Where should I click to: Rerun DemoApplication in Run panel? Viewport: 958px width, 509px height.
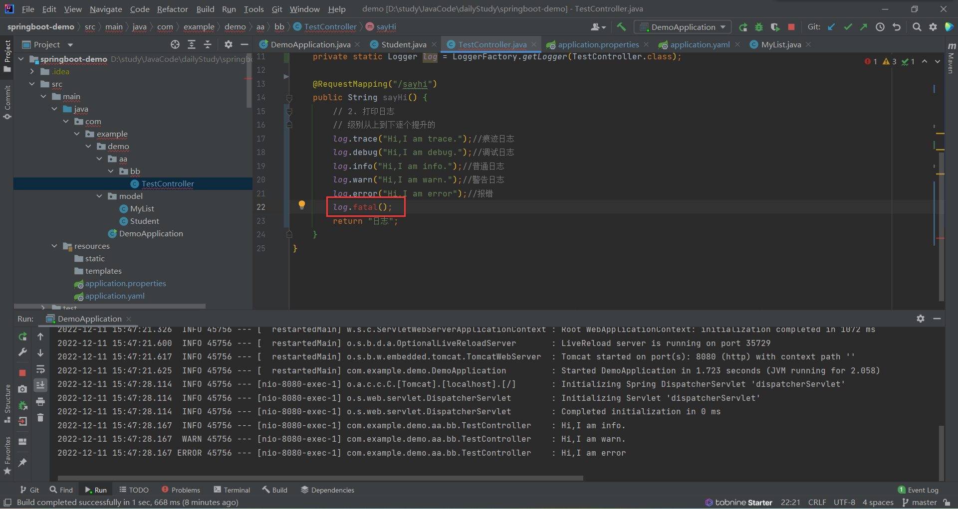(22, 337)
